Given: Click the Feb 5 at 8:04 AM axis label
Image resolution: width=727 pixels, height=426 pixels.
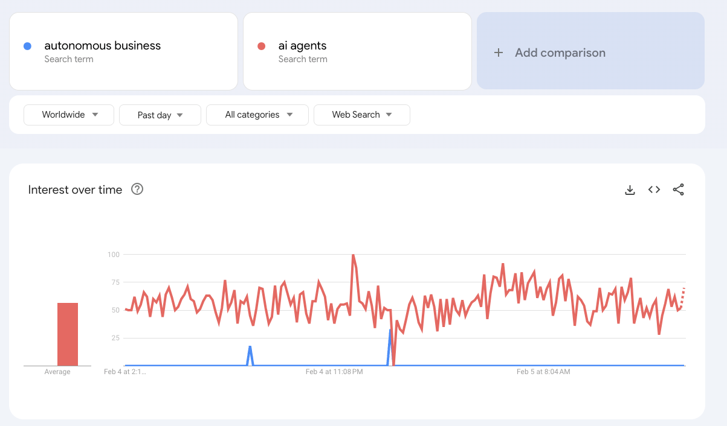Looking at the screenshot, I should tap(543, 372).
